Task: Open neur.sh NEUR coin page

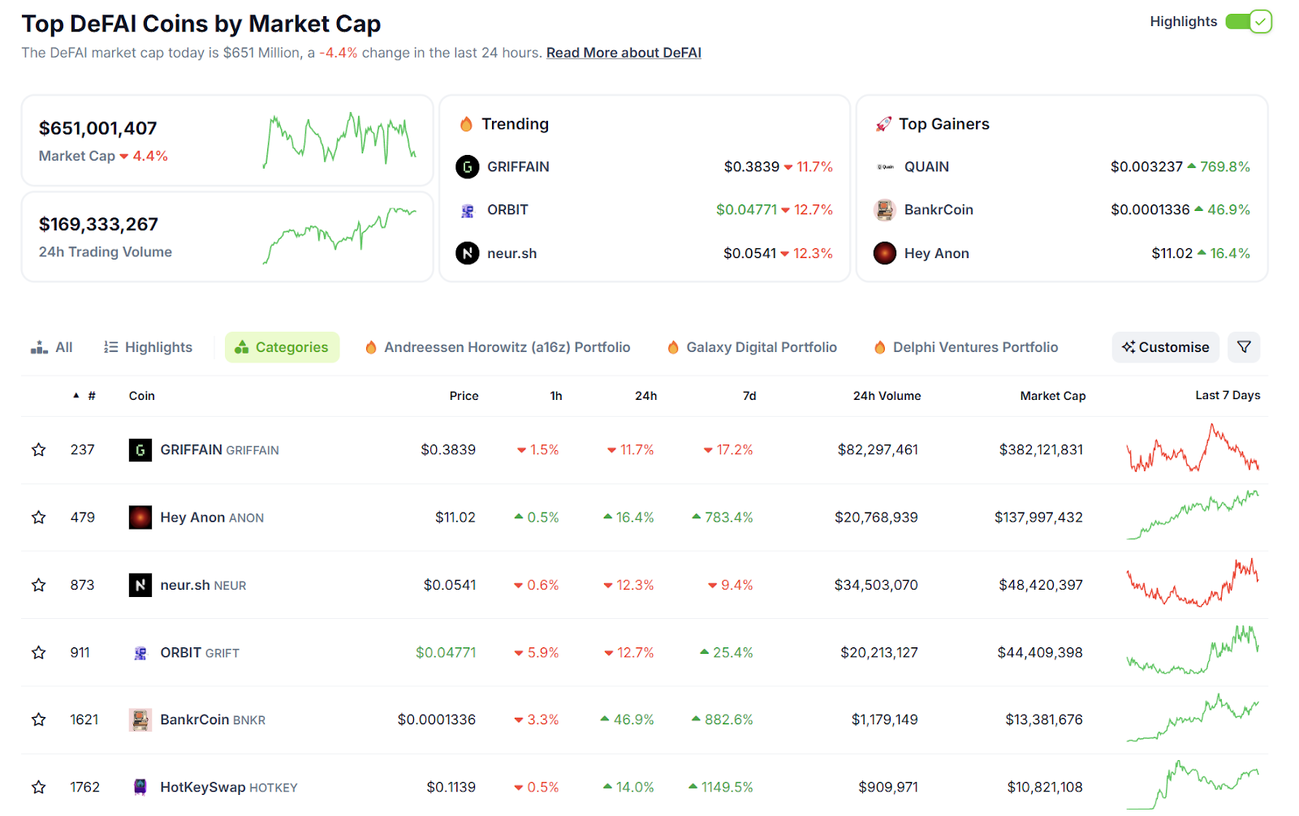Action: pyautogui.click(x=203, y=585)
